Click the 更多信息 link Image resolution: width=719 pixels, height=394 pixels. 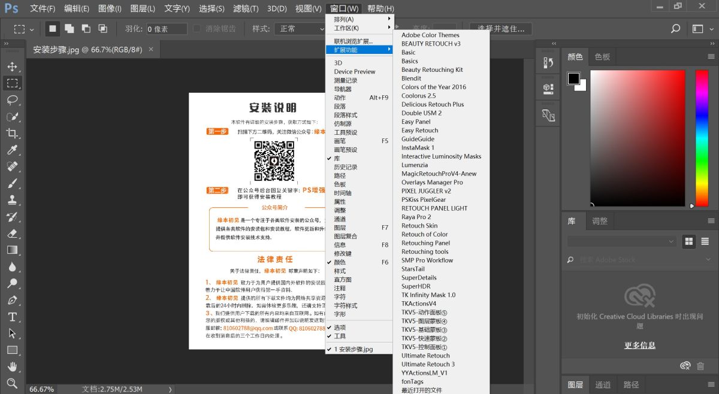[640, 345]
